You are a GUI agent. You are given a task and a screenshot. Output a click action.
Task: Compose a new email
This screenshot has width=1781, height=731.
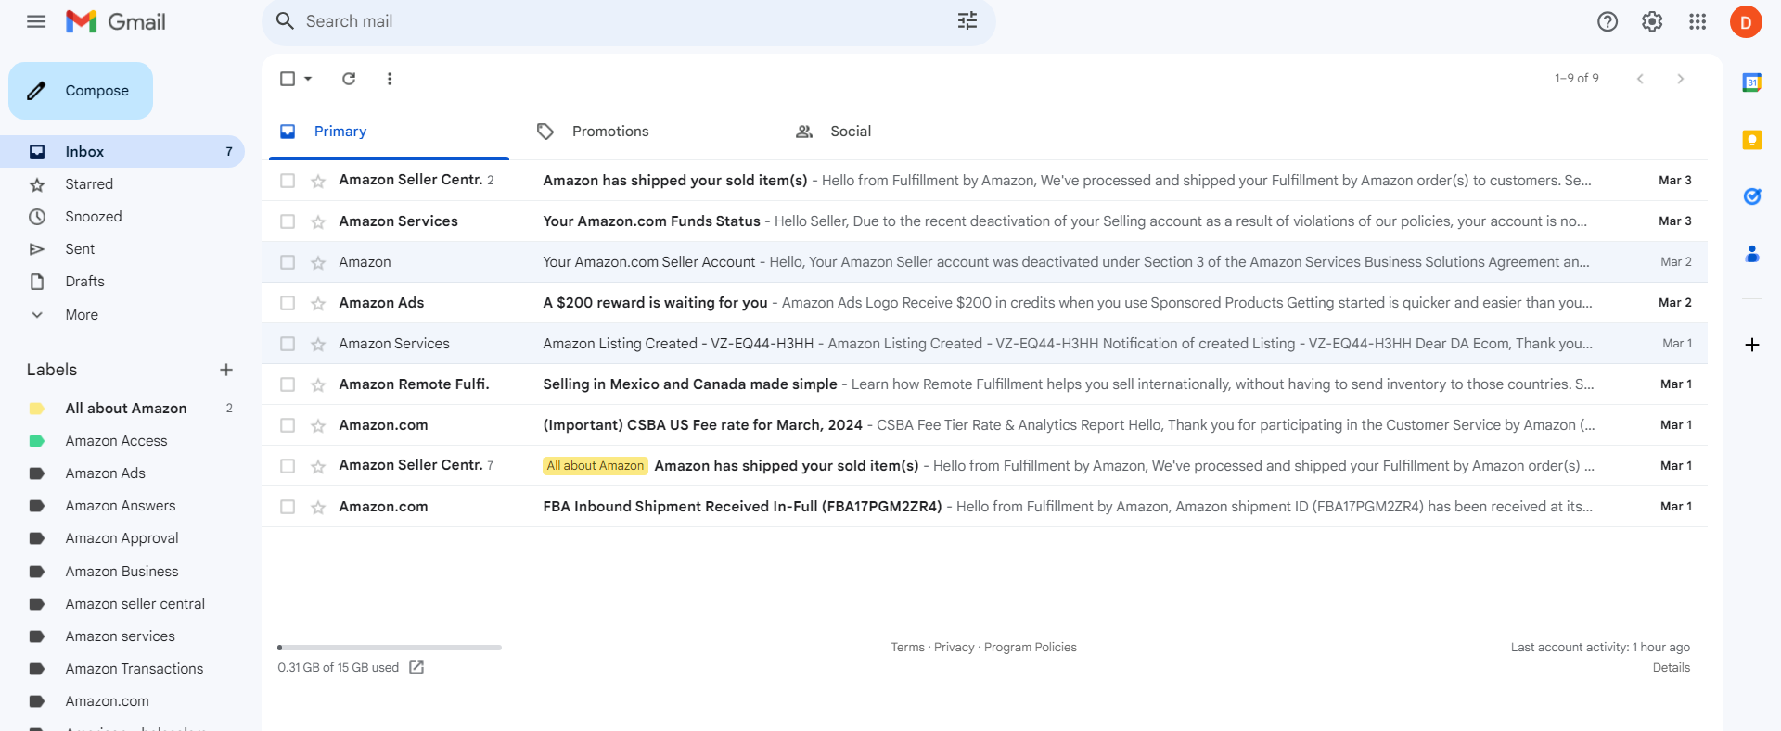point(81,91)
